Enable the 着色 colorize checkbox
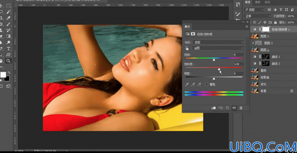This screenshot has width=297, height=153. [207, 84]
